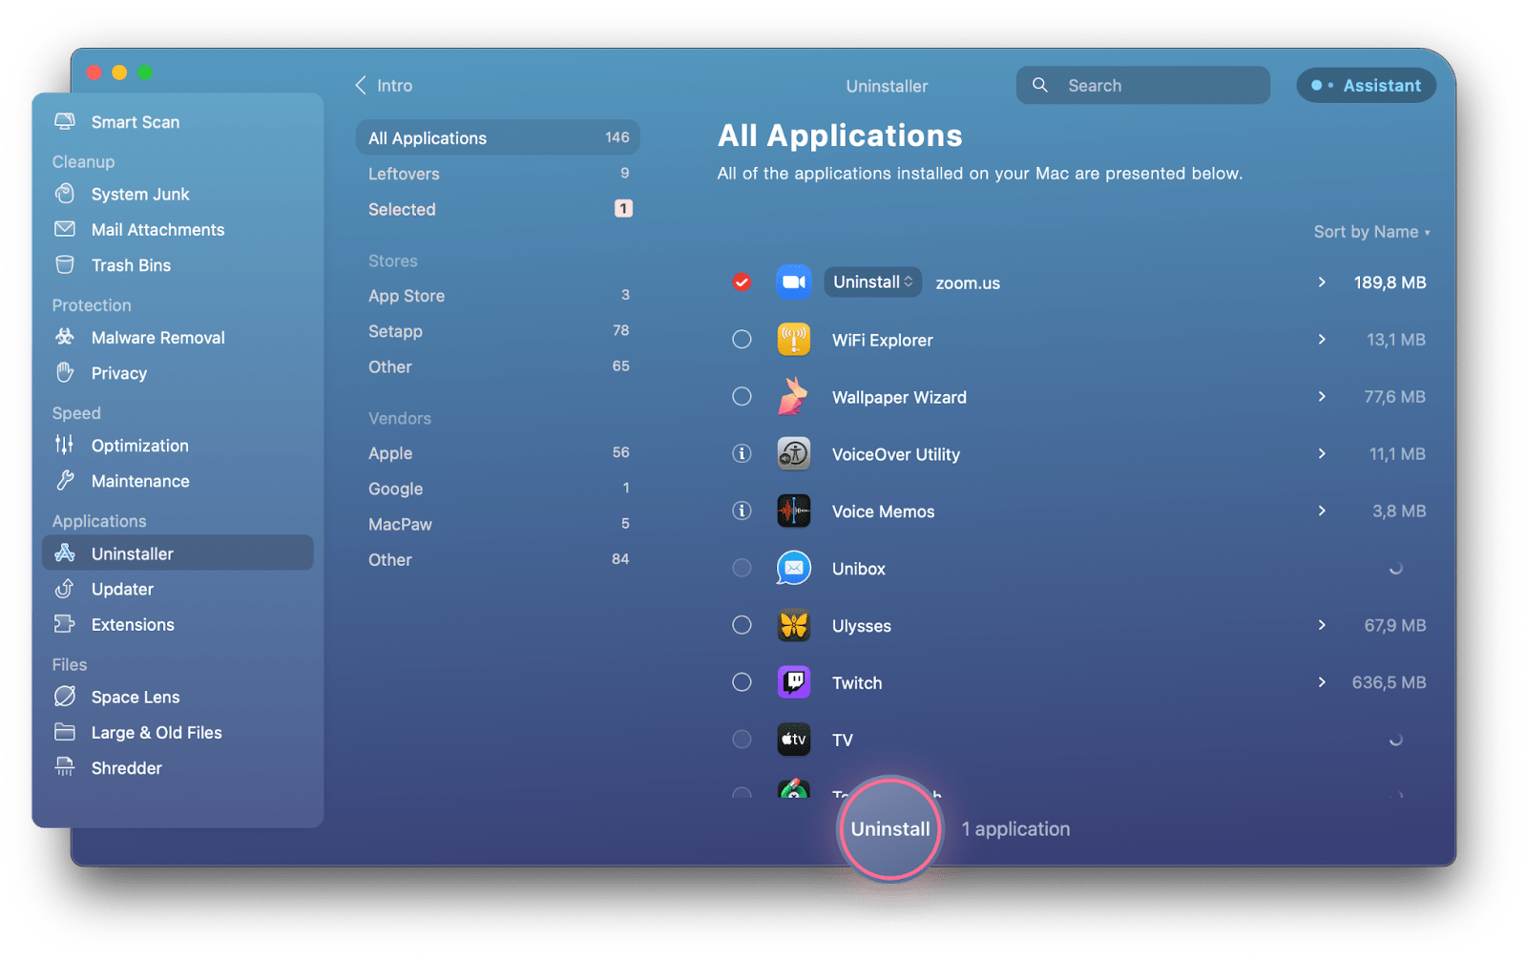Click the Updater icon in sidebar
Image resolution: width=1527 pixels, height=960 pixels.
click(65, 588)
